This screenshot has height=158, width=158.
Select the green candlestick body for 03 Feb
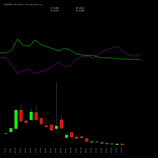point(67,136)
